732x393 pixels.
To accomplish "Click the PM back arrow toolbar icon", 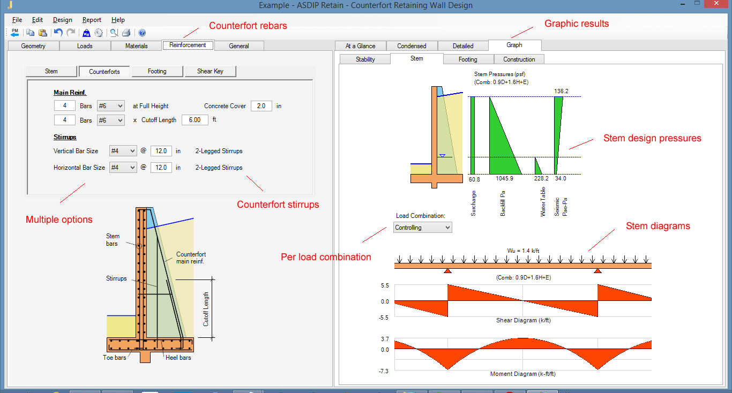I will (x=14, y=33).
